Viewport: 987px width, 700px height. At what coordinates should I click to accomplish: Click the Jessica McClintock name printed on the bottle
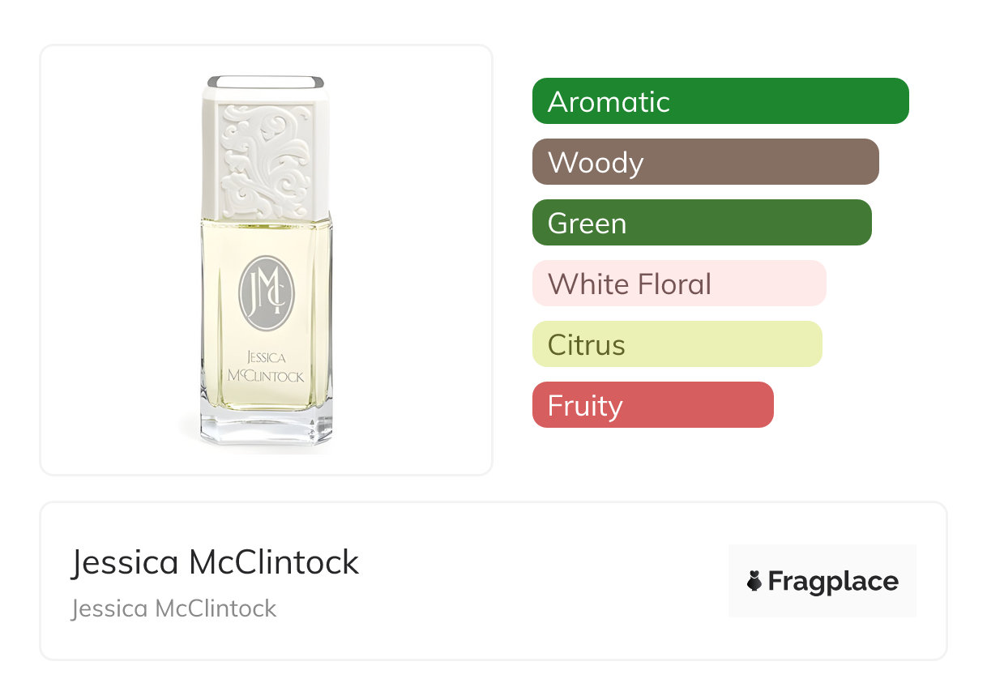(x=266, y=367)
